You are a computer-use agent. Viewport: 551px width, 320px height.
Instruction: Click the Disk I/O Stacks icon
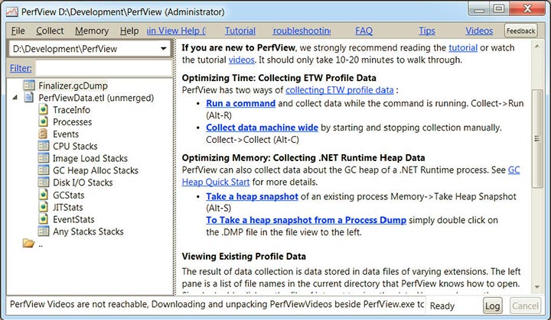tap(43, 182)
